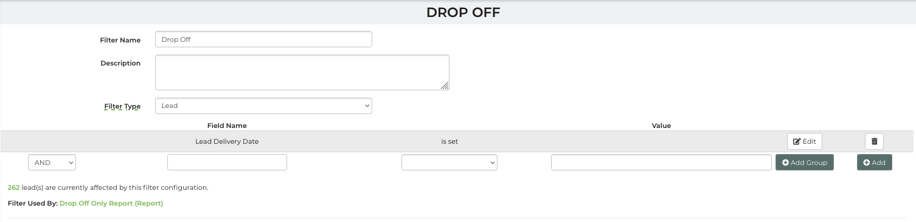Click the 'is set' condition text
916x222 pixels.
pyautogui.click(x=449, y=141)
